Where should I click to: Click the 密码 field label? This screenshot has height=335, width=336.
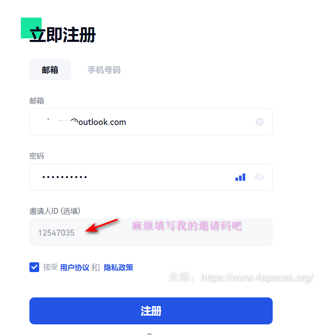37,156
